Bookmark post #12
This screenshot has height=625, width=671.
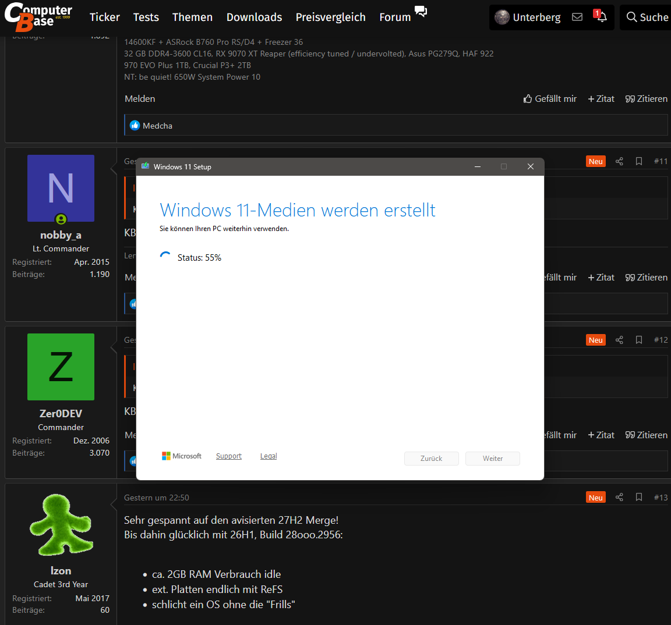point(639,340)
